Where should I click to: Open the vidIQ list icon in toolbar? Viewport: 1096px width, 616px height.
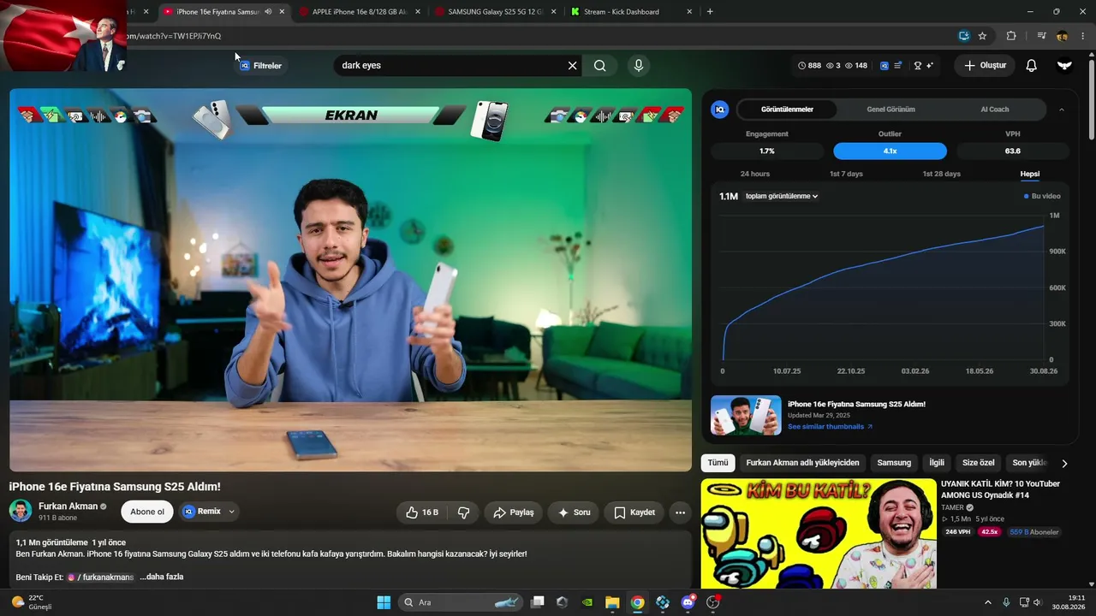coord(898,66)
